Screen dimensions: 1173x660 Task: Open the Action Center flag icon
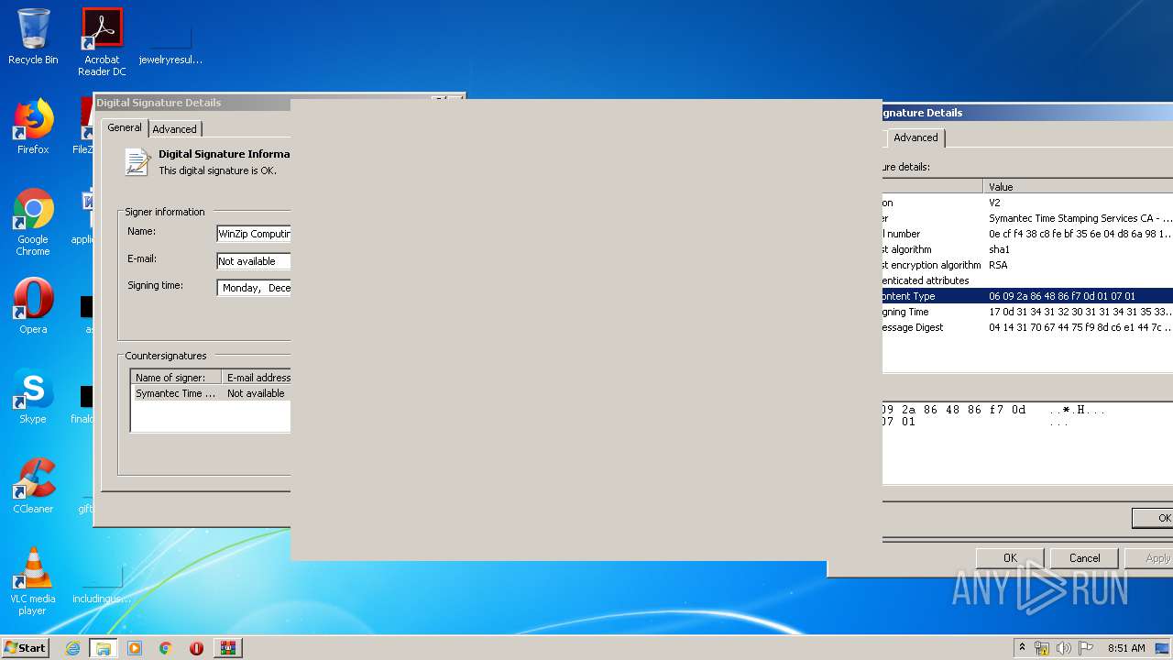click(x=1086, y=648)
